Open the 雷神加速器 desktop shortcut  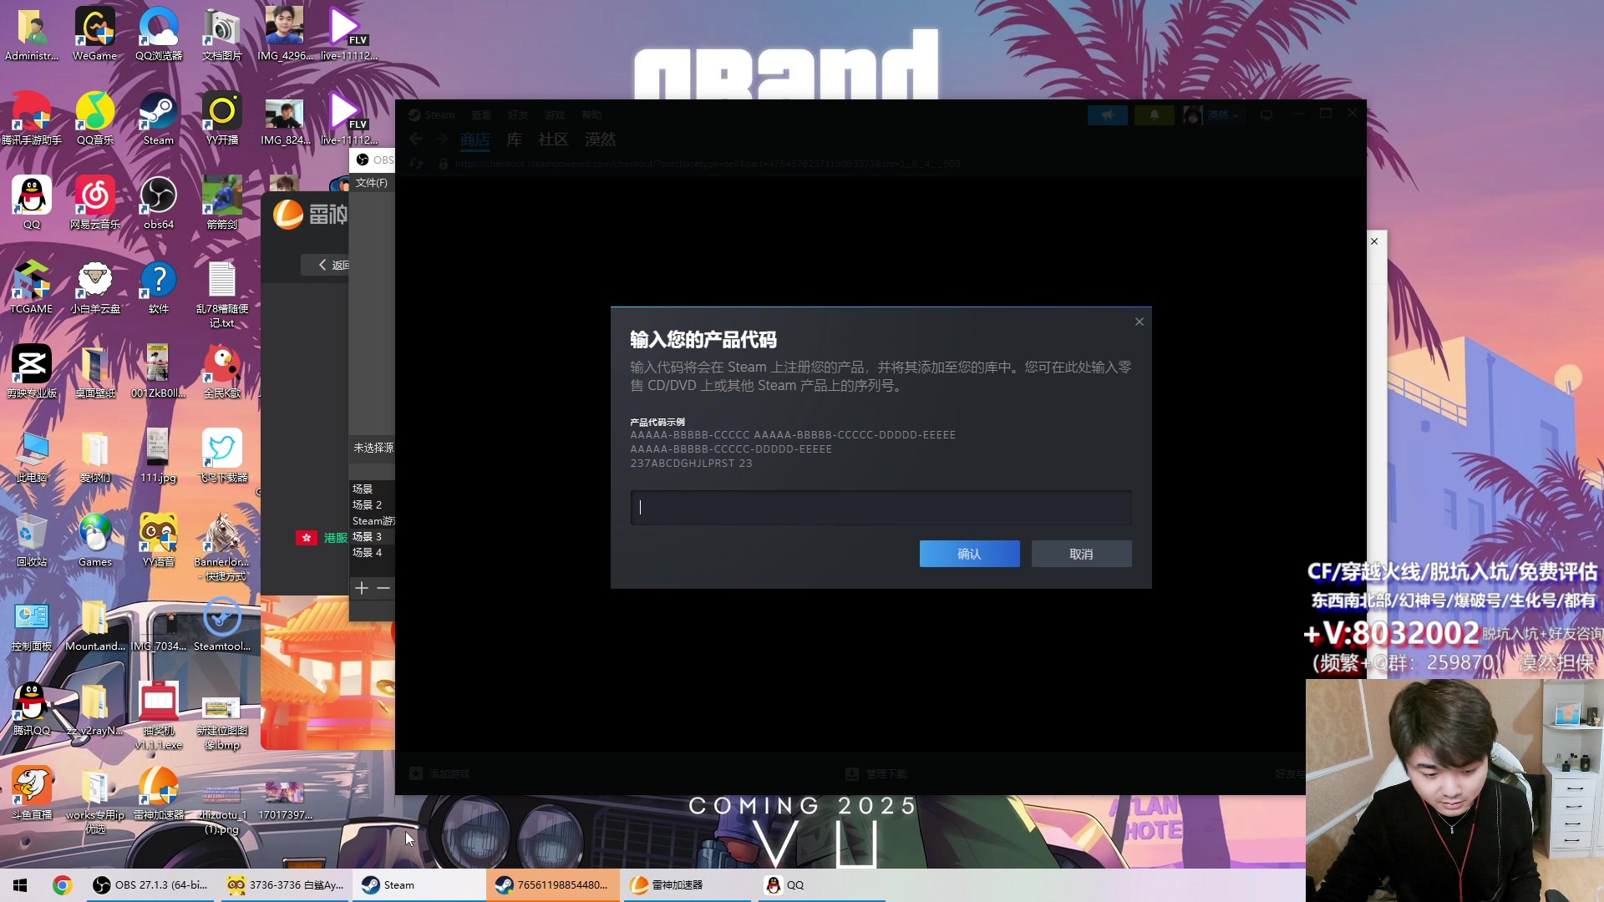159,793
